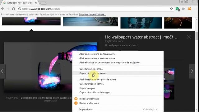Click the Ver más related images tile
Viewport: 199px width, 112px height.
[x=169, y=92]
